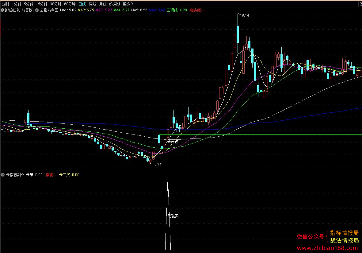The image size is (362, 253).
Task: Click the MA2: 5.75 value label
Action: [x=86, y=10]
